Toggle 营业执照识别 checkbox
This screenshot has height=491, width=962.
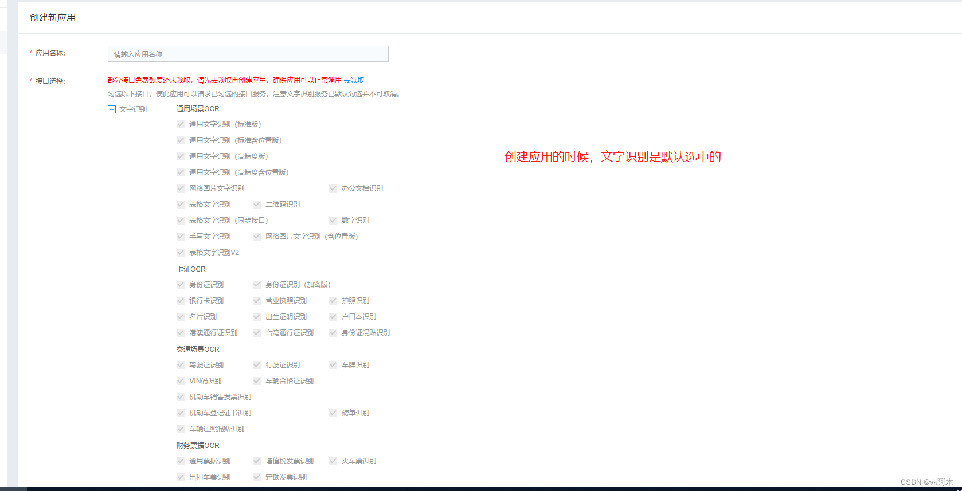coord(257,301)
